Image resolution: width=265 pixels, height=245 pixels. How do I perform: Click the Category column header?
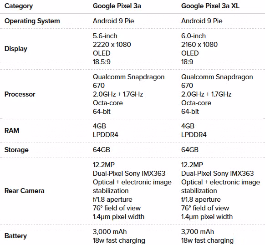[19, 6]
